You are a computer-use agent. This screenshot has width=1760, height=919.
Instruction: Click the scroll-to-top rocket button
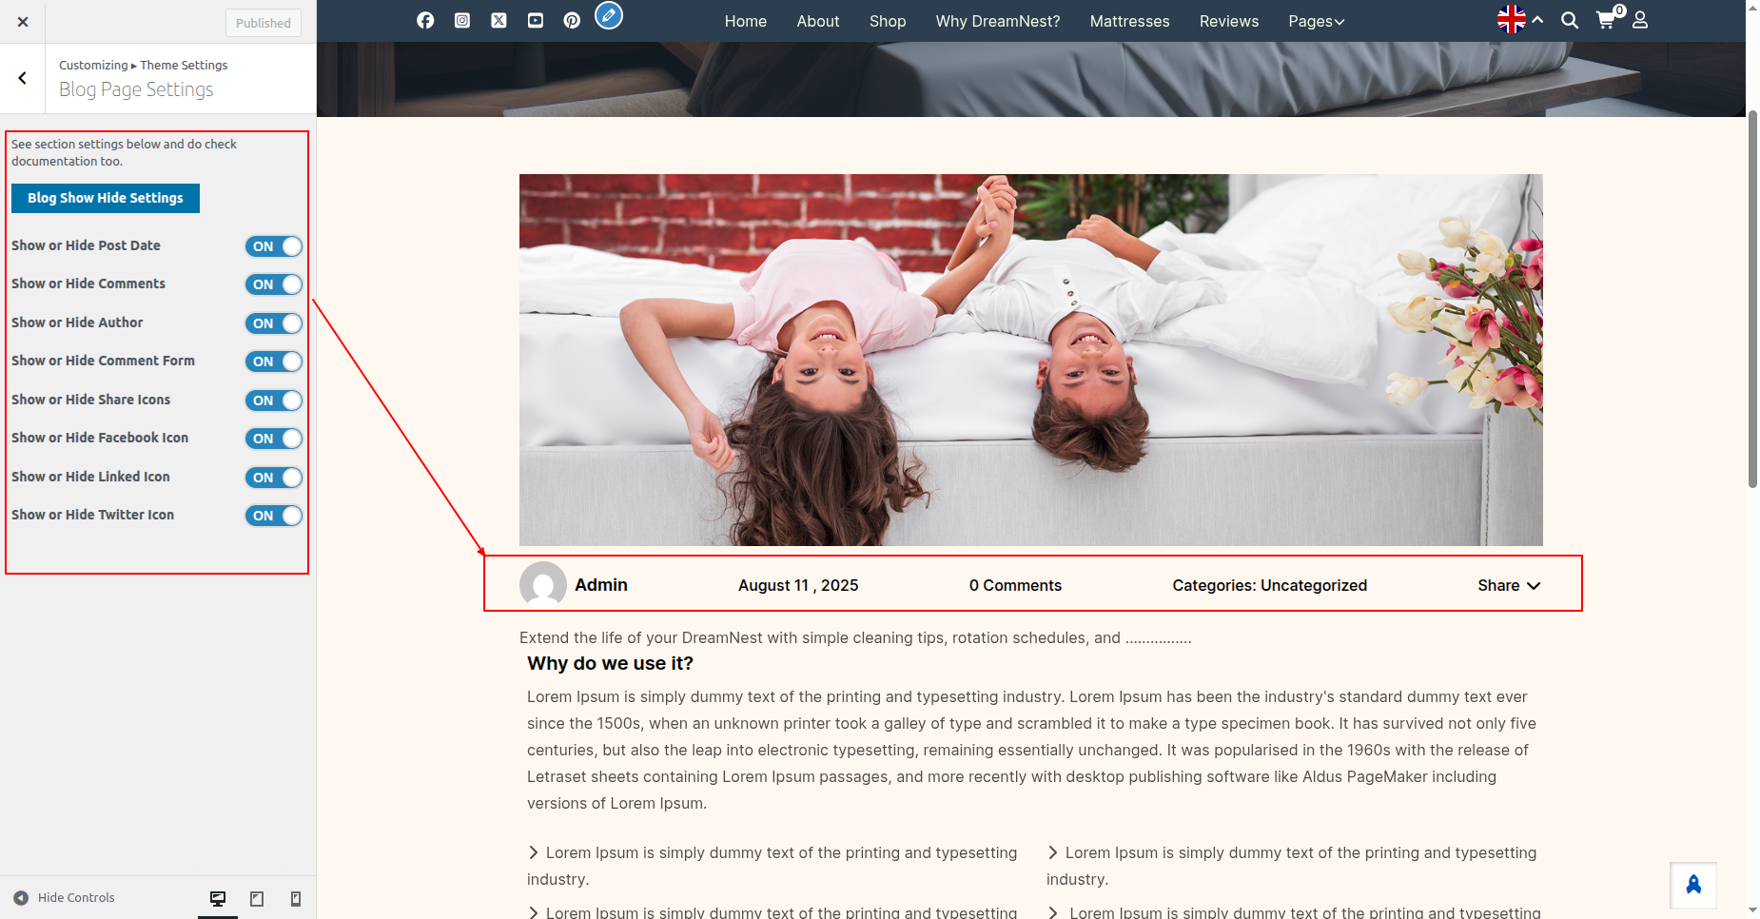[x=1693, y=886]
